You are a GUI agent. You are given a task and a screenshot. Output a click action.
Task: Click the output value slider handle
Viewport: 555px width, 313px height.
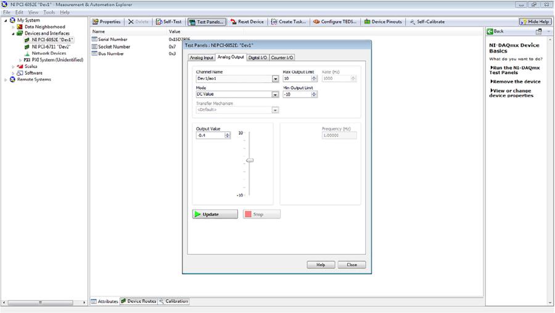250,161
